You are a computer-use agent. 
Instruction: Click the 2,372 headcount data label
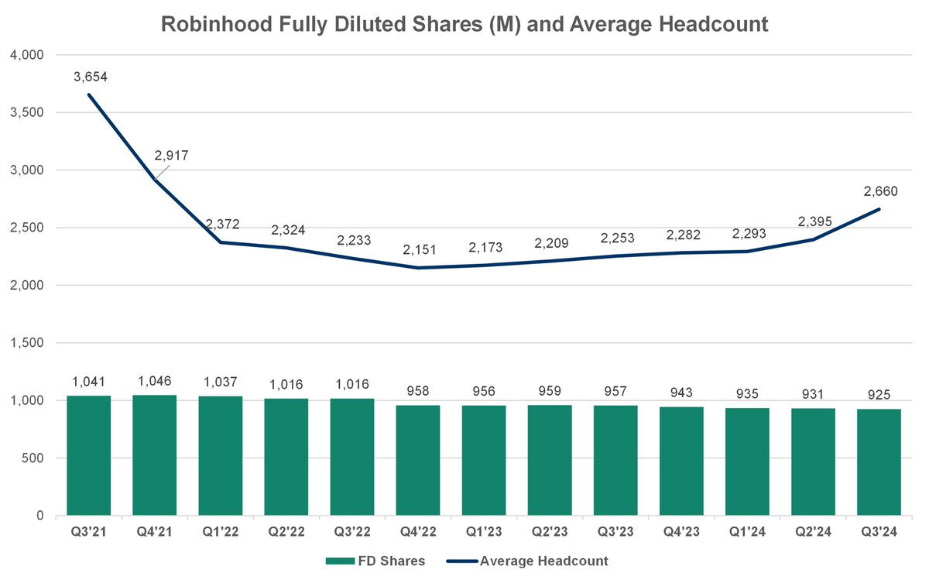[222, 225]
